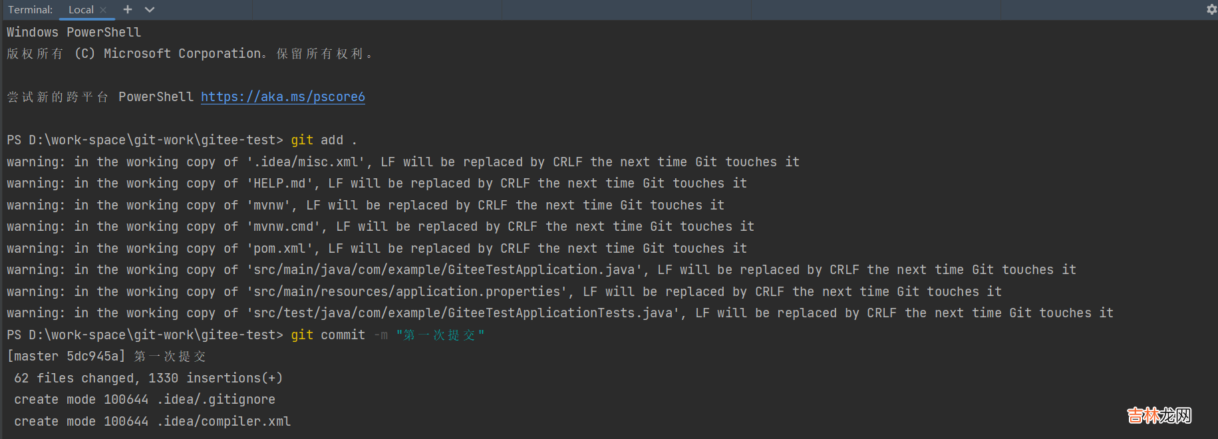
Task: Expand the terminal tabs dropdown chevron
Action: click(150, 9)
